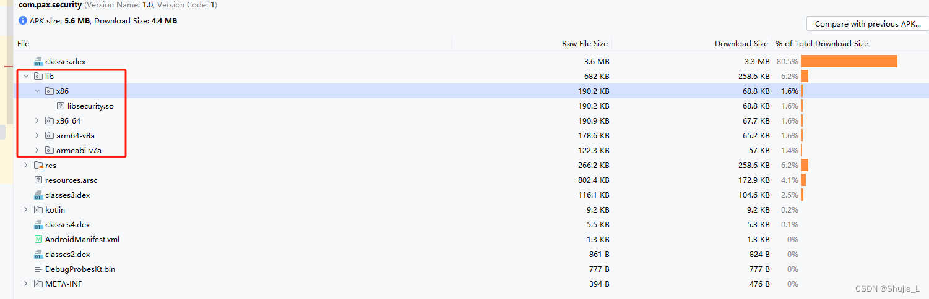The image size is (929, 299).
Task: Click the 116.1 KB raw size value
Action: [594, 195]
